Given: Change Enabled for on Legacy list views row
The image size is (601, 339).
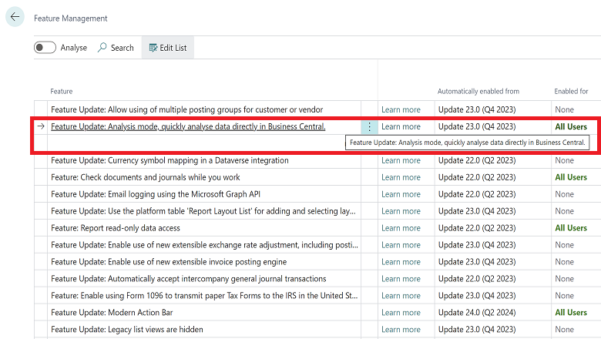Looking at the screenshot, I should pos(565,330).
